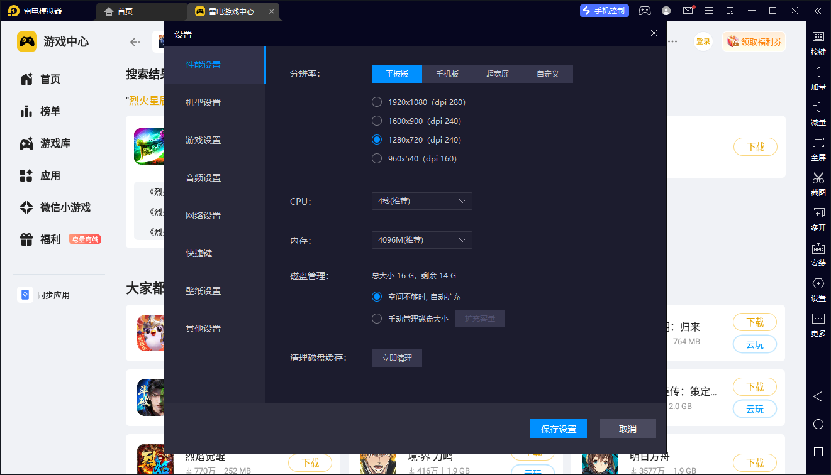
Task: Click the 明日方舟 game thumbnail
Action: pyautogui.click(x=600, y=464)
